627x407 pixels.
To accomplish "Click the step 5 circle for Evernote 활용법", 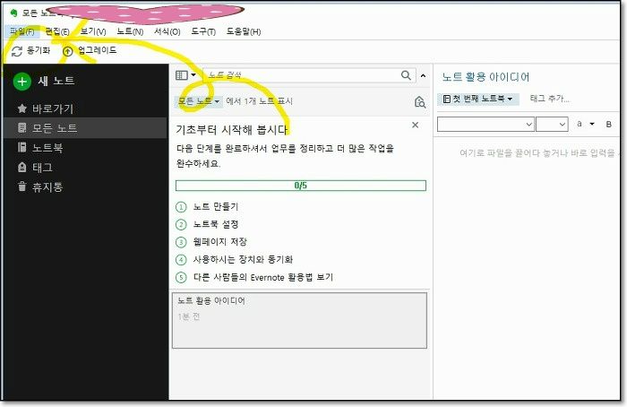I will [x=181, y=277].
